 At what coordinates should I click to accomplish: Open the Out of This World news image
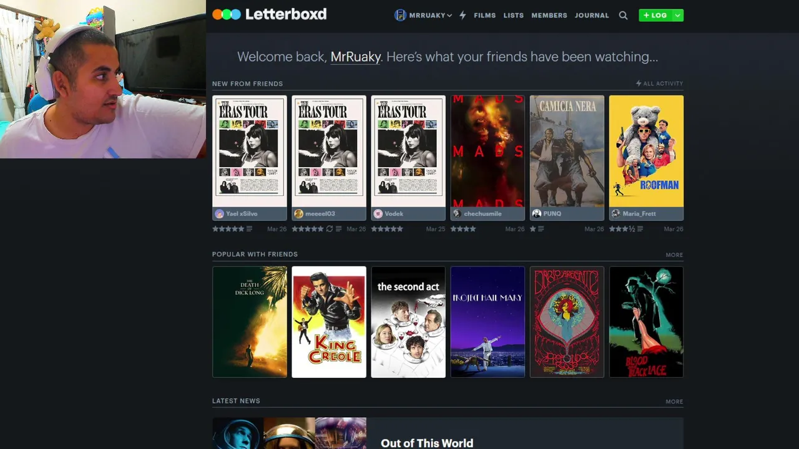coord(289,433)
